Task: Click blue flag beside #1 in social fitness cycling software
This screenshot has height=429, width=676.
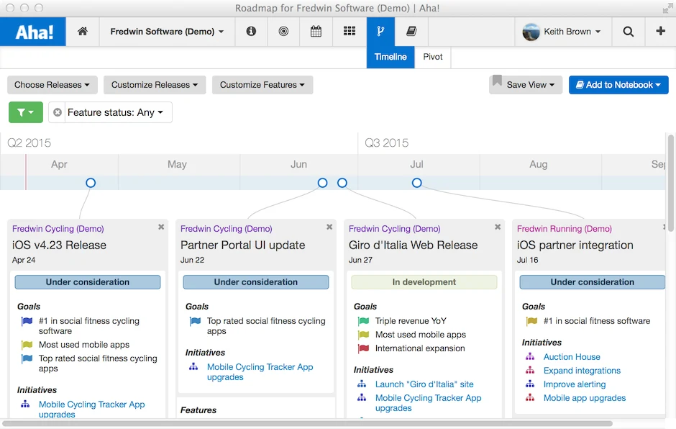Action: point(27,321)
